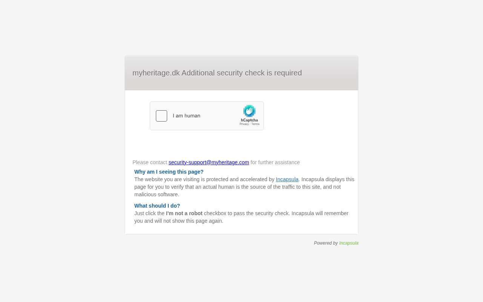Click the green Incapsula link after 'Powered by'
Screen dimensions: 483x302
click(349, 243)
